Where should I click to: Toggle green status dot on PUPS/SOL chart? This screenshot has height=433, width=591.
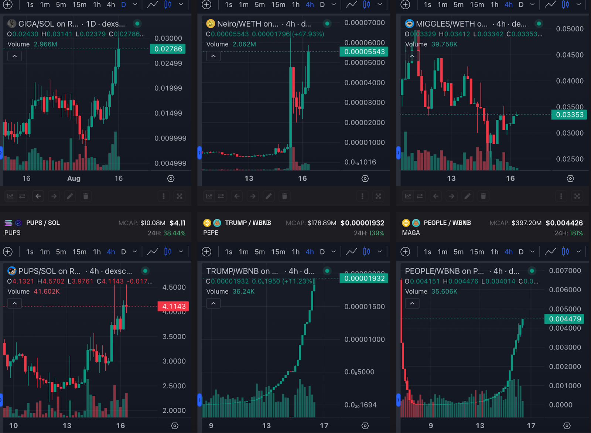point(145,271)
